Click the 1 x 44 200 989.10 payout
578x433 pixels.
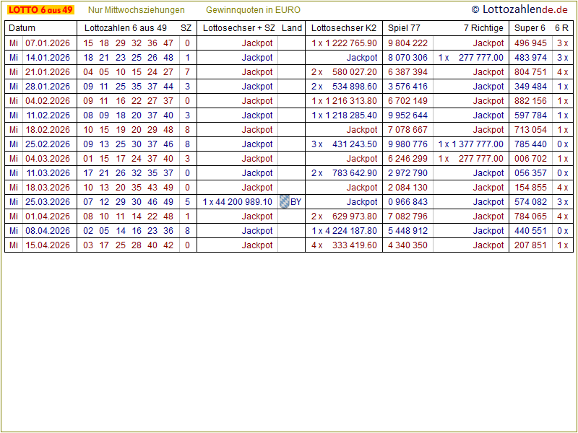(x=238, y=202)
